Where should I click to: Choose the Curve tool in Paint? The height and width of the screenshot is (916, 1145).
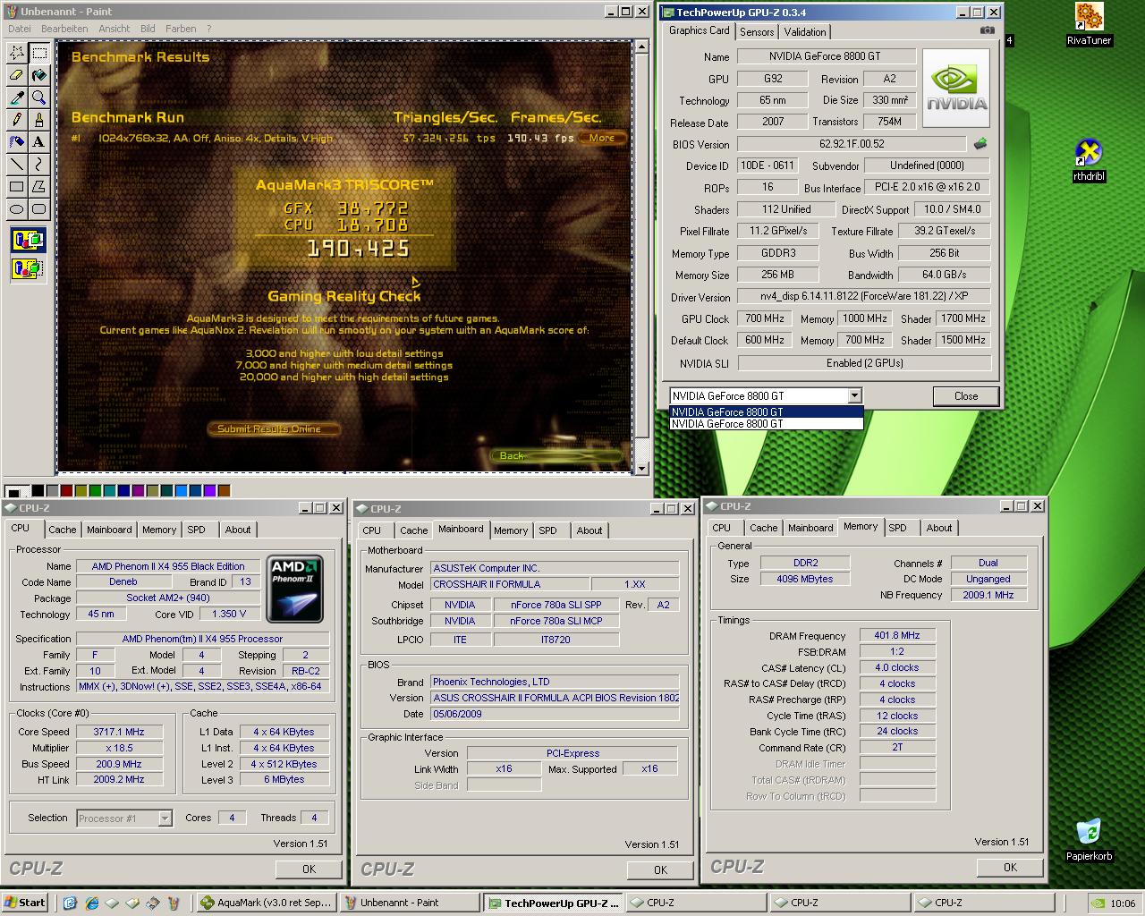pos(39,165)
